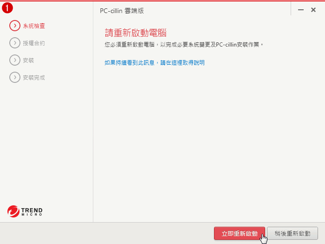Click the 安裝 step circle icon

click(x=15, y=60)
